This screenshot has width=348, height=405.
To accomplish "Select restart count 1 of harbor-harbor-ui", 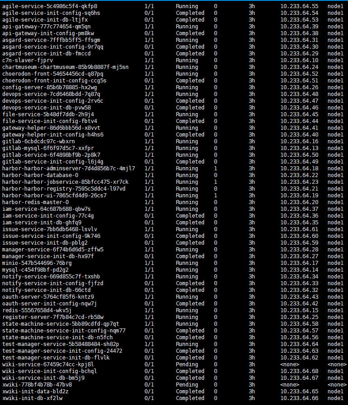I will (x=216, y=195).
